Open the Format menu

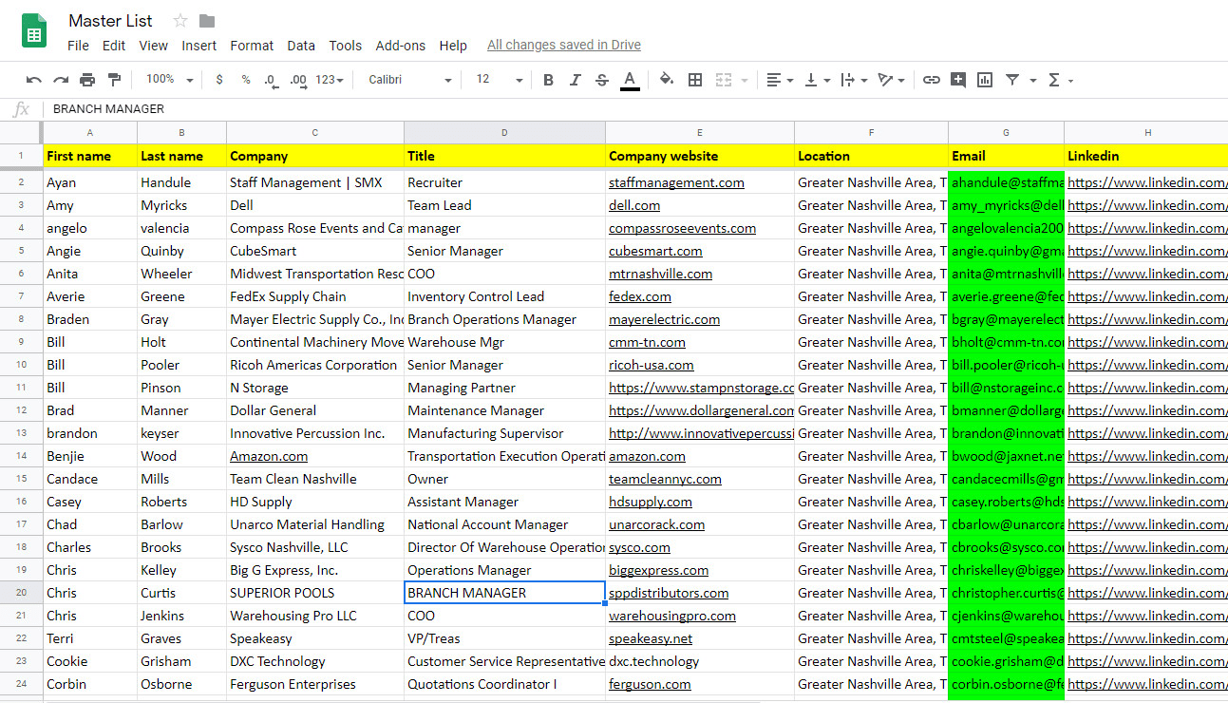pos(252,45)
